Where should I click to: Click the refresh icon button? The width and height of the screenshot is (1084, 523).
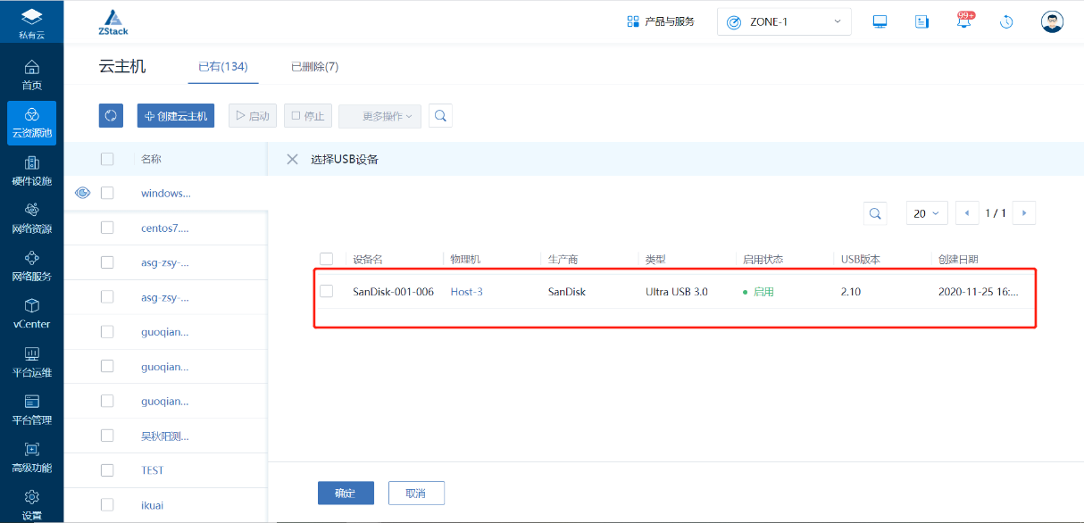coord(111,116)
